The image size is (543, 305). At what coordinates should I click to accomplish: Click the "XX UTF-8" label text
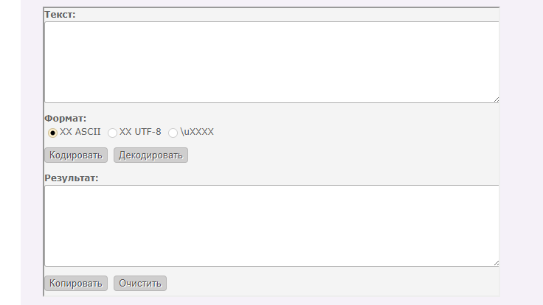click(x=140, y=132)
